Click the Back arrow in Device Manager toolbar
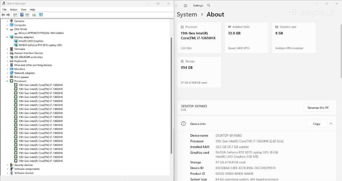Screen dimensions: 342x181 [x=3, y=15]
